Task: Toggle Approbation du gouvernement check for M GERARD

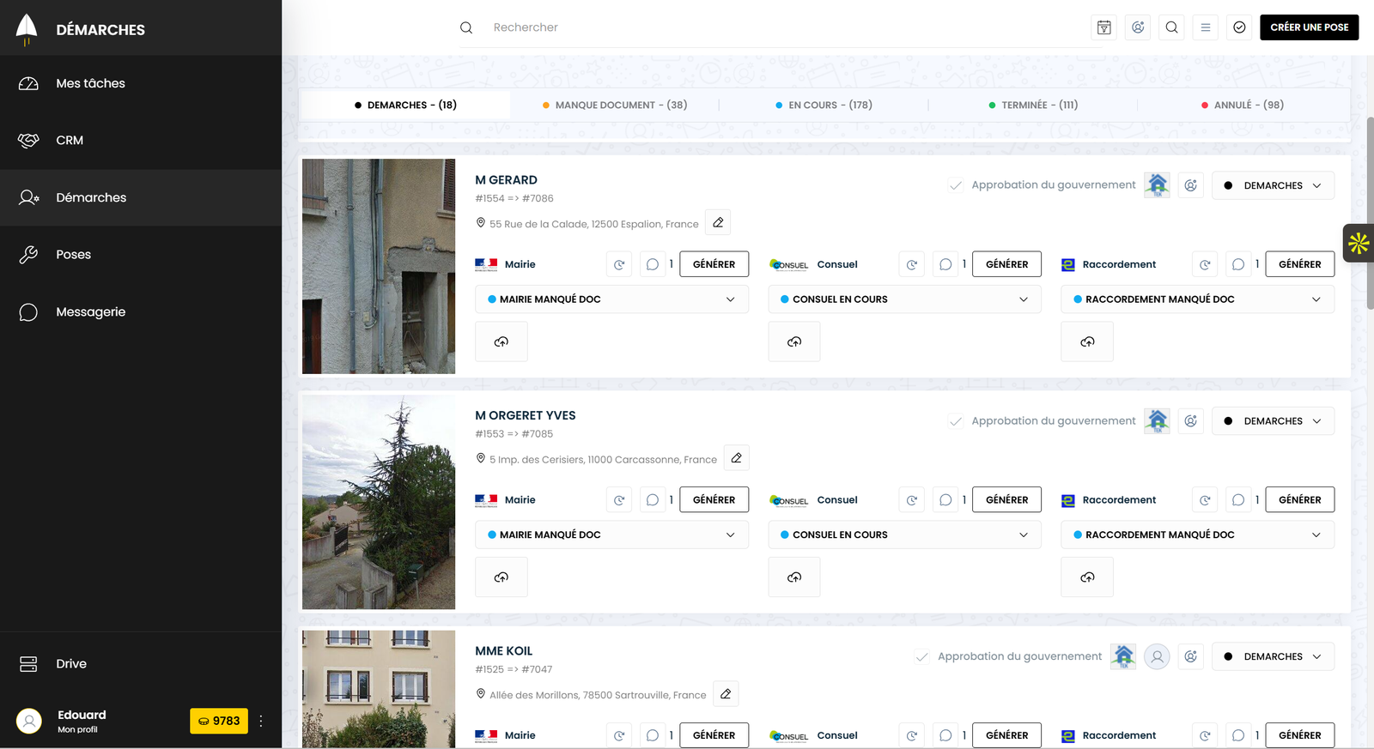Action: (956, 185)
